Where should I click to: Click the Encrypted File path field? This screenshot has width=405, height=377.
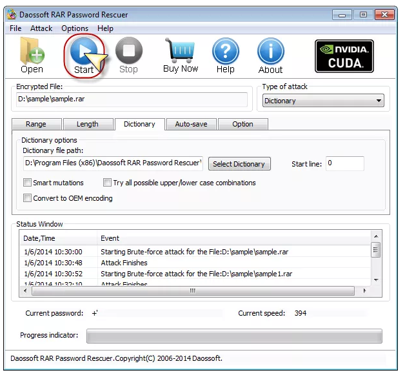click(132, 99)
